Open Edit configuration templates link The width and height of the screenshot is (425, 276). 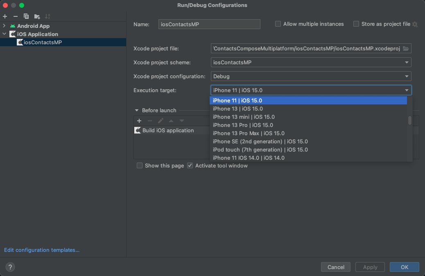(41, 250)
